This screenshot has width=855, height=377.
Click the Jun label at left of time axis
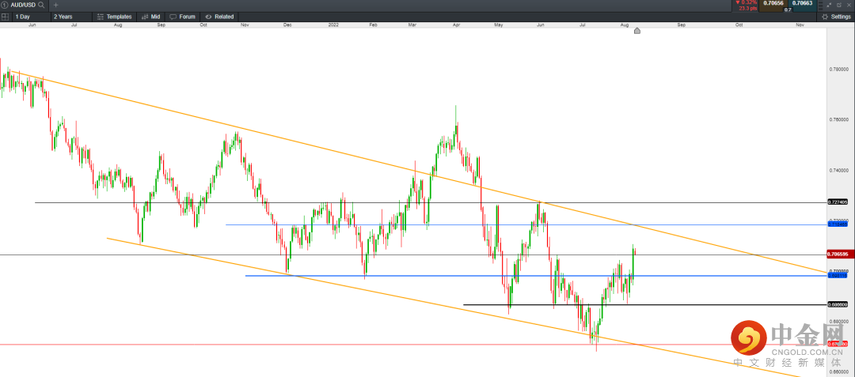click(32, 25)
